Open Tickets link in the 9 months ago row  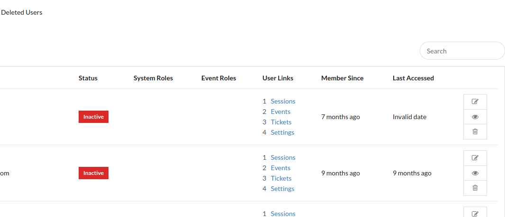(x=281, y=178)
